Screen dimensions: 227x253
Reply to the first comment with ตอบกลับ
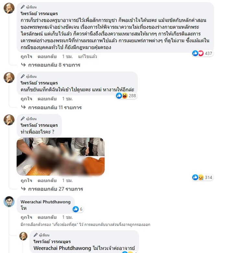click(x=47, y=57)
